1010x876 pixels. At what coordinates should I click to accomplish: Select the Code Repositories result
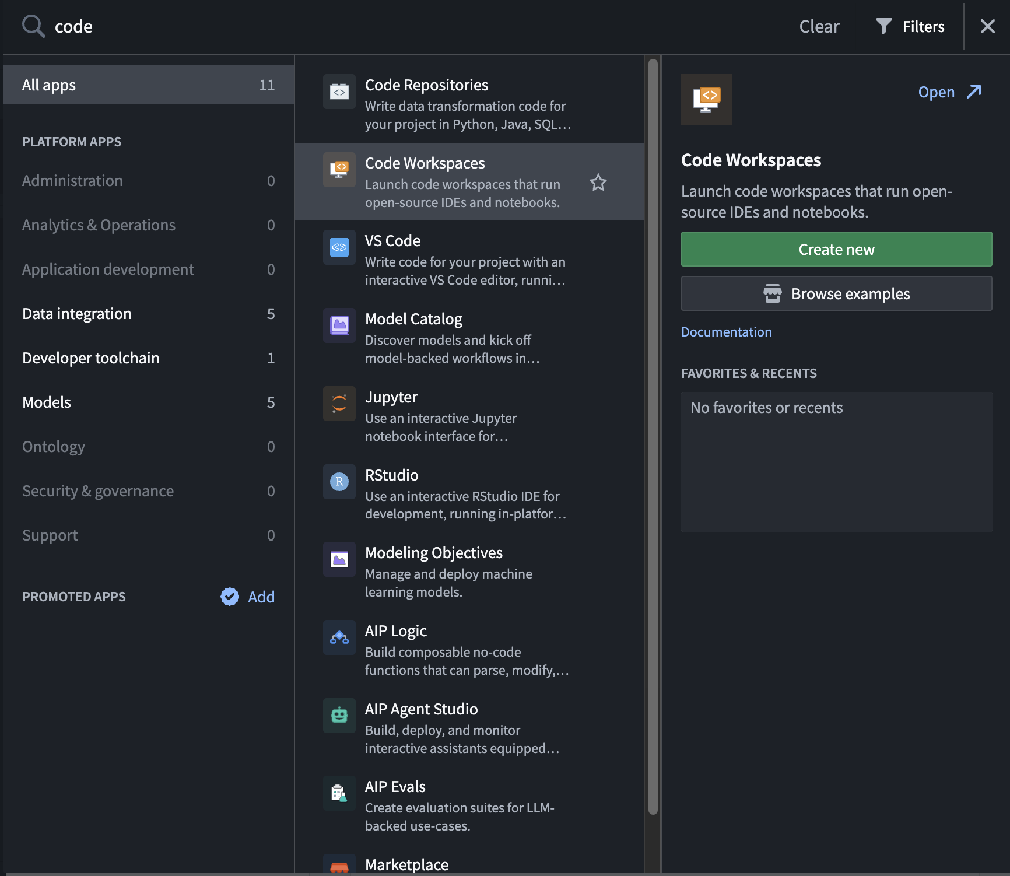point(469,104)
